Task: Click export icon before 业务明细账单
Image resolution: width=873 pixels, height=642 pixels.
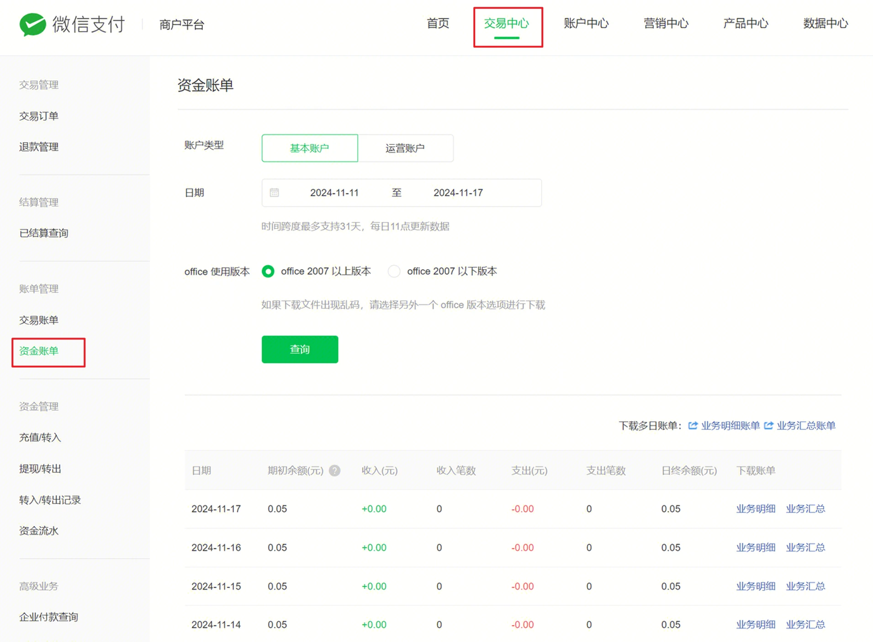Action: [693, 425]
